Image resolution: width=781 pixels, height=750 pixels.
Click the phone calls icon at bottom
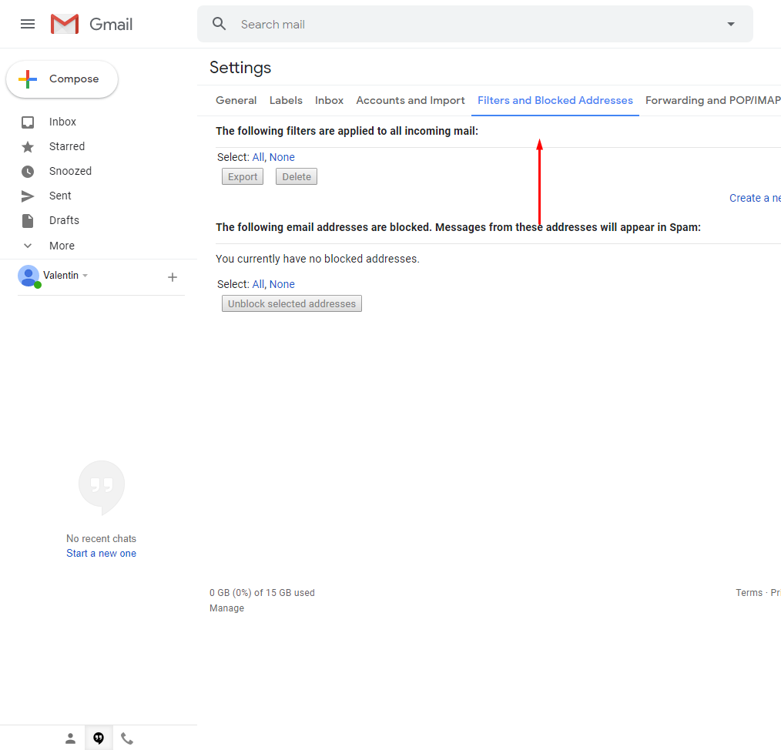[127, 738]
